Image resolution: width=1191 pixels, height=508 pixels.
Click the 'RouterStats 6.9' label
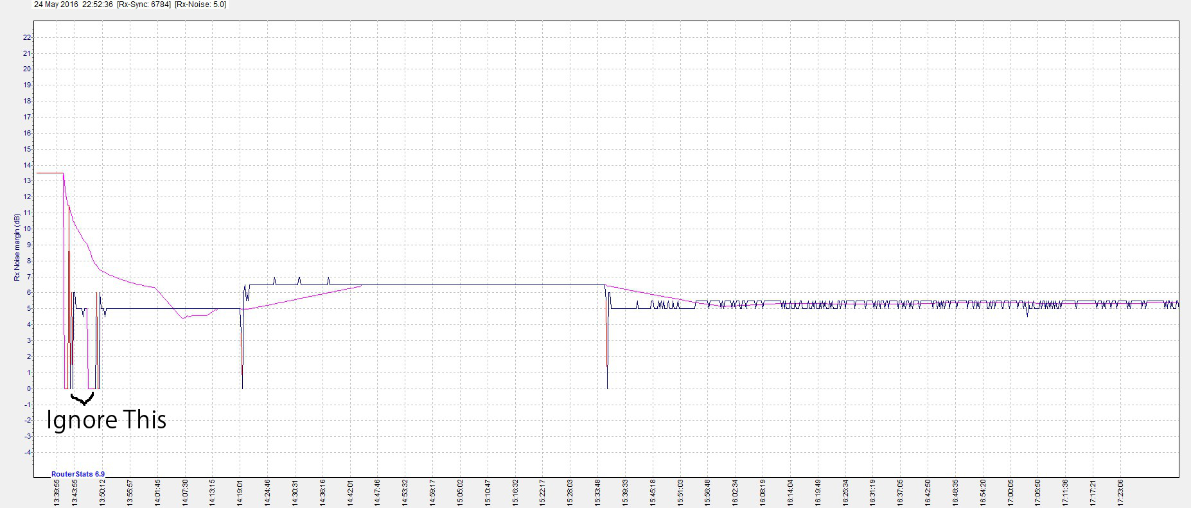[78, 474]
